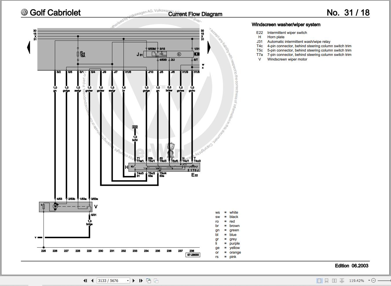Click the 'Windscreen washer/wiper system' heading
391x286 pixels.
[286, 25]
